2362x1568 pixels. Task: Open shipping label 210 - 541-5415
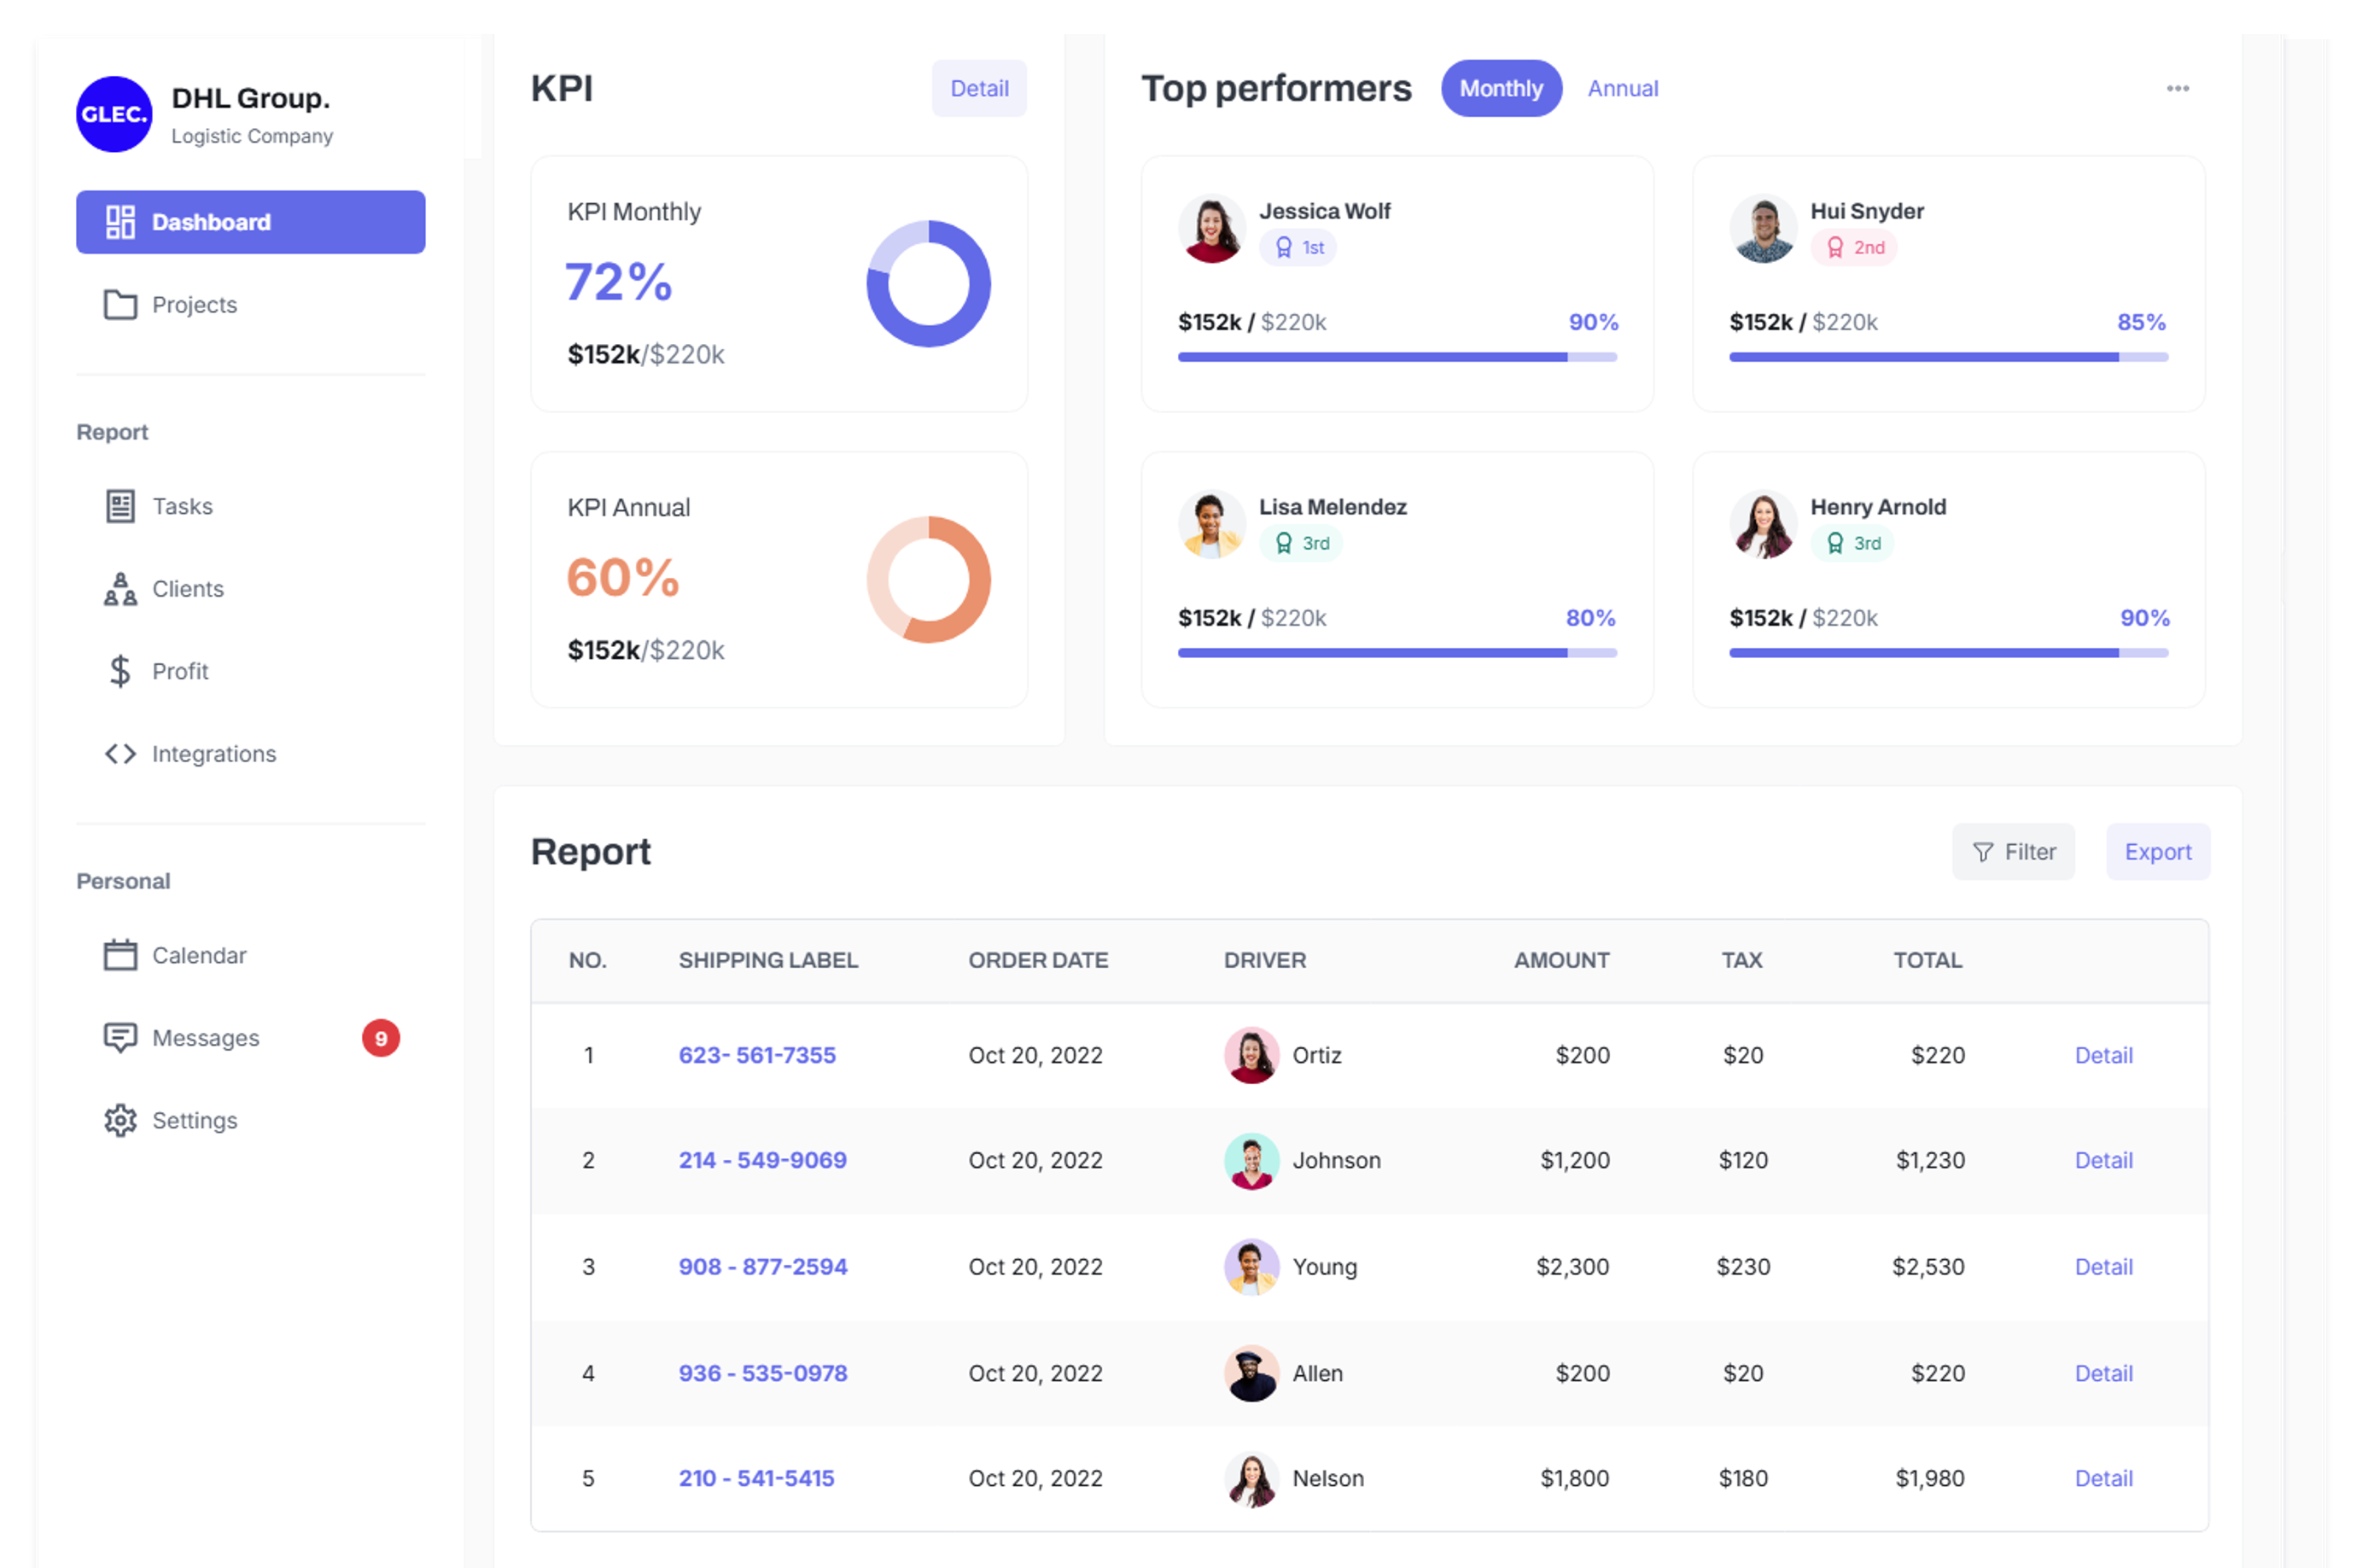pyautogui.click(x=756, y=1478)
